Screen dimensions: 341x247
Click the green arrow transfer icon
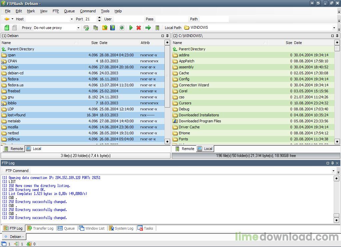(148, 28)
